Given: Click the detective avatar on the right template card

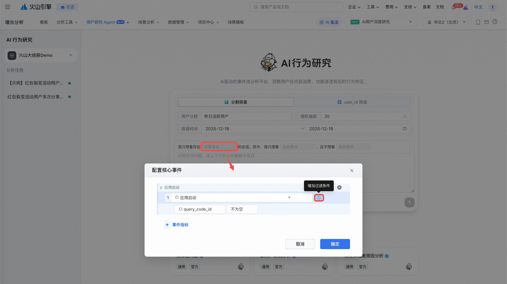Looking at the screenshot, I should [x=409, y=266].
